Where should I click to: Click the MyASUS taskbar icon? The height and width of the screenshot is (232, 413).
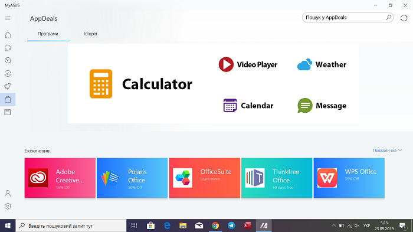click(264, 226)
